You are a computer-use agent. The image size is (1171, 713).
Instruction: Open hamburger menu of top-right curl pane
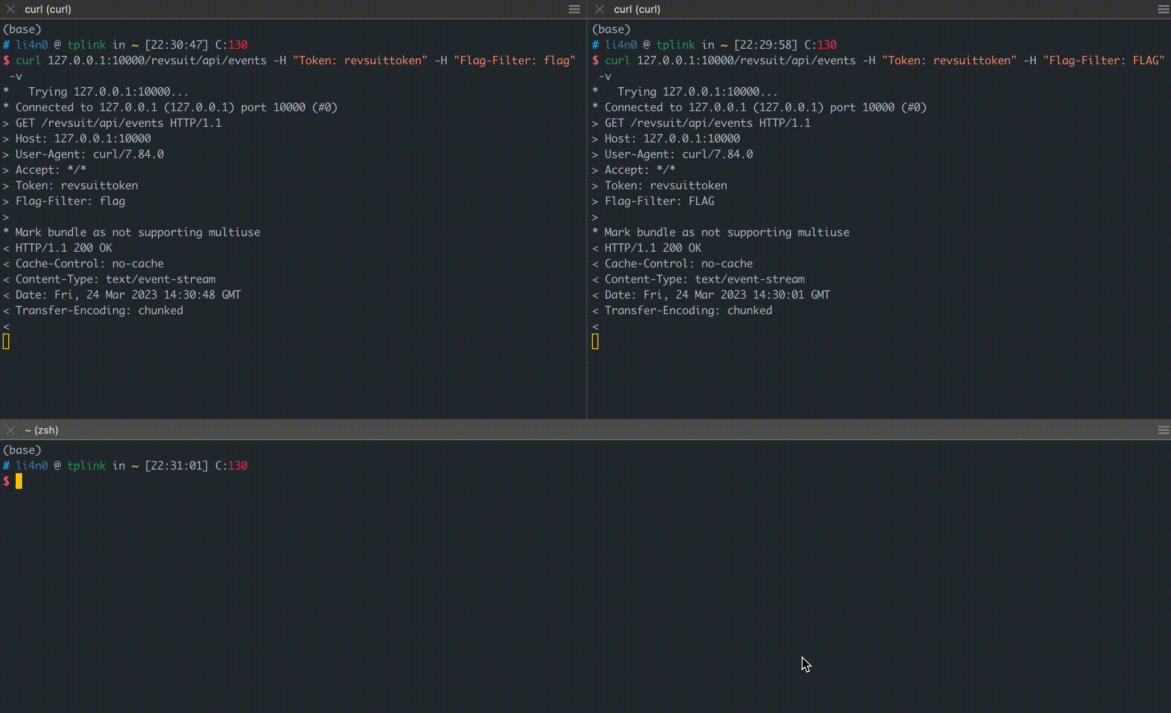1163,9
